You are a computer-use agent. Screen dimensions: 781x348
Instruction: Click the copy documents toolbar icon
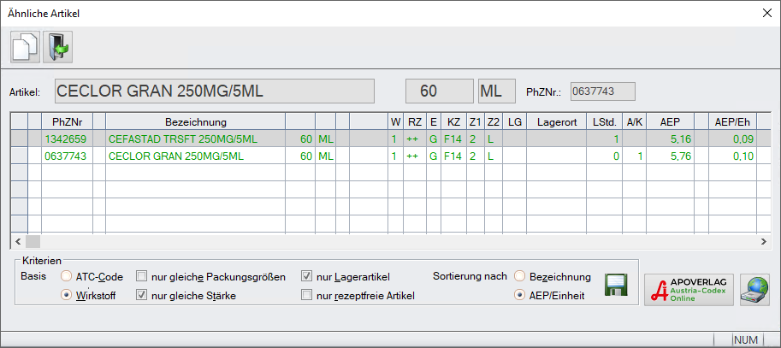(25, 47)
